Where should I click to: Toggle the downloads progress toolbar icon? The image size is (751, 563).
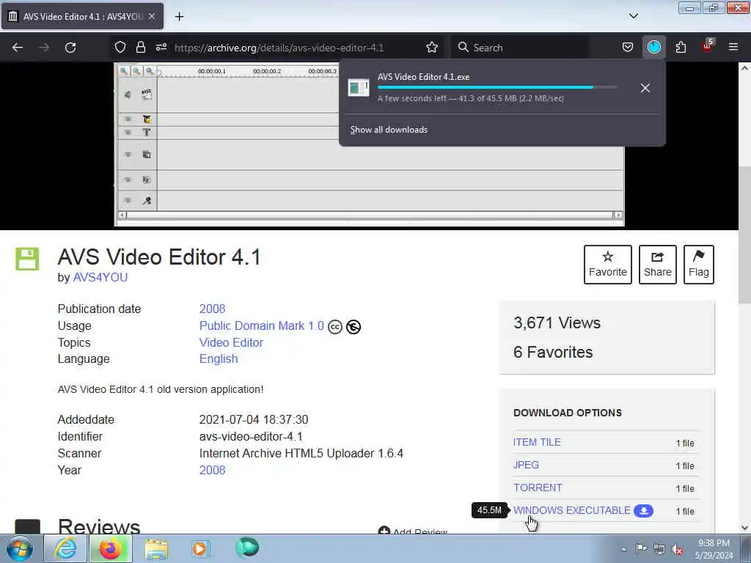[x=653, y=48]
